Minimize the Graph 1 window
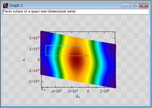 125,6
